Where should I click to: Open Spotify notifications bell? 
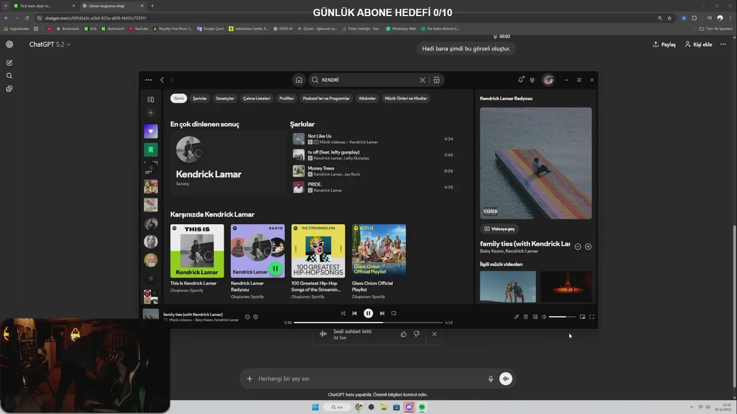[x=521, y=80]
